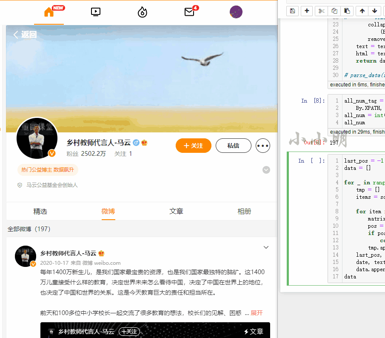The image size is (385, 338).
Task: Click the Out[8] output value 197
Action: 334,143
